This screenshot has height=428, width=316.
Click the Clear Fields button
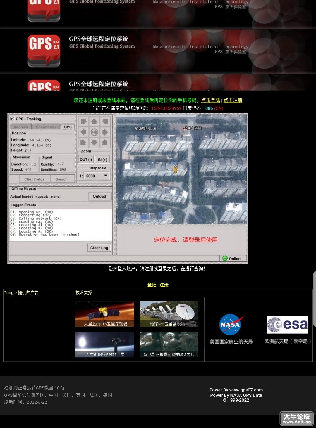pos(34,179)
